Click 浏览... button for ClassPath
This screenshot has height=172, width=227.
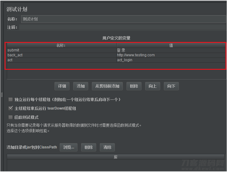(69, 148)
